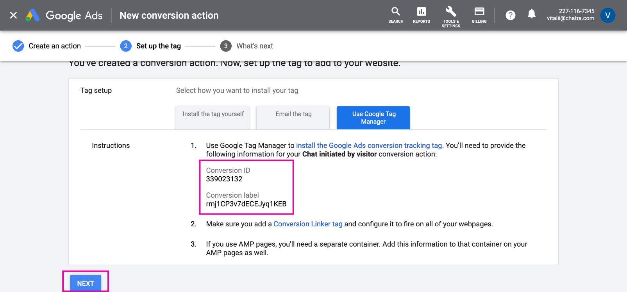Open the Help question mark icon
627x292 pixels.
pyautogui.click(x=510, y=15)
